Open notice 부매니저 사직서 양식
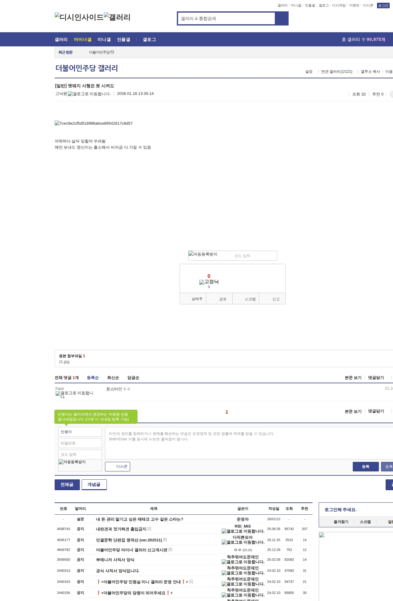The height and width of the screenshot is (601, 393). (x=115, y=560)
